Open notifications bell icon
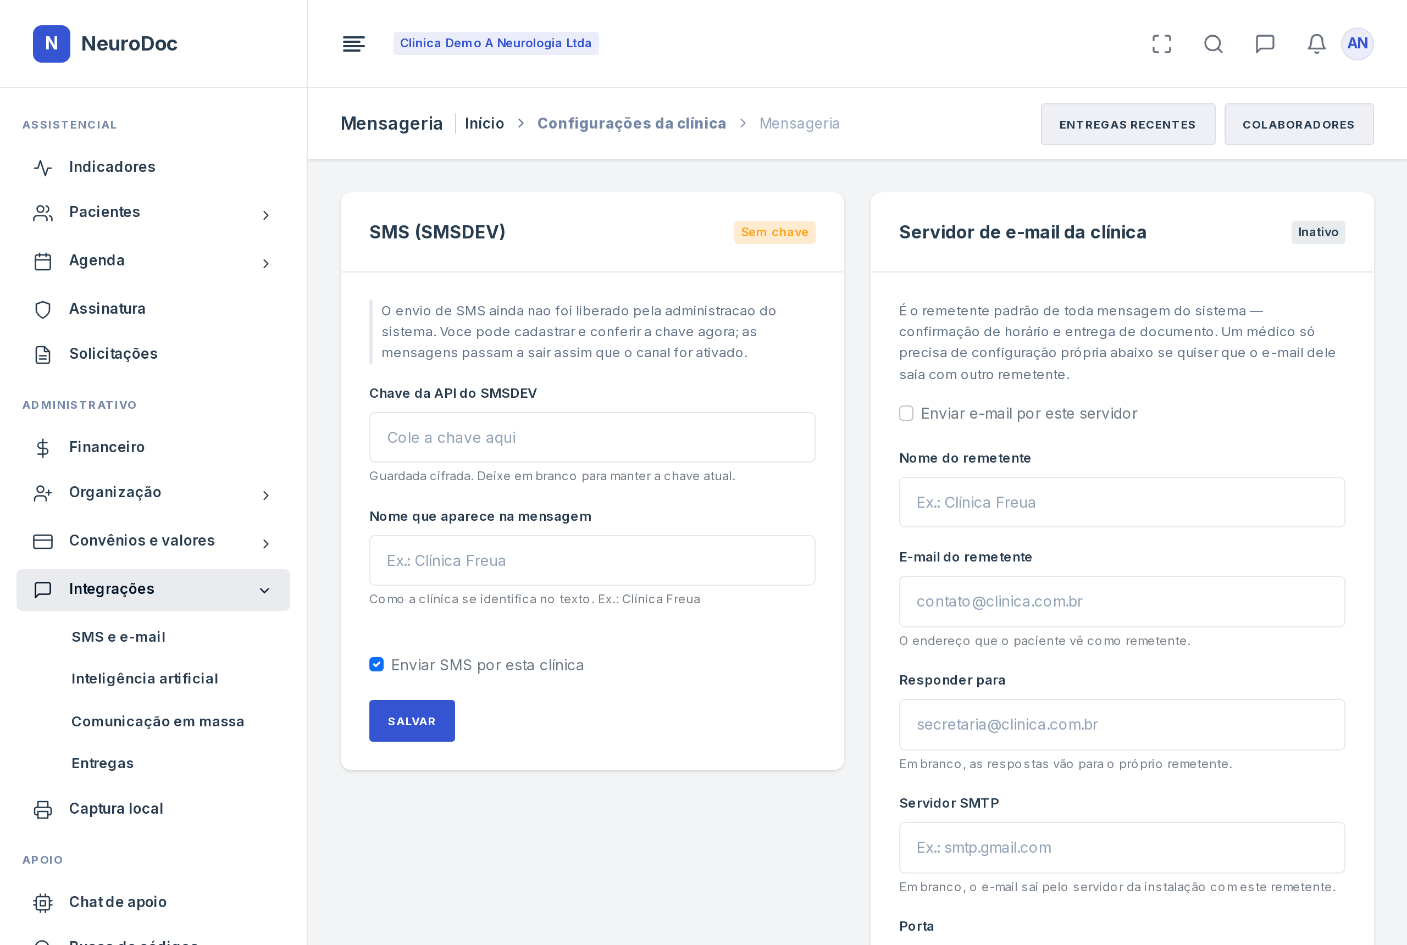This screenshot has width=1407, height=945. click(1316, 43)
